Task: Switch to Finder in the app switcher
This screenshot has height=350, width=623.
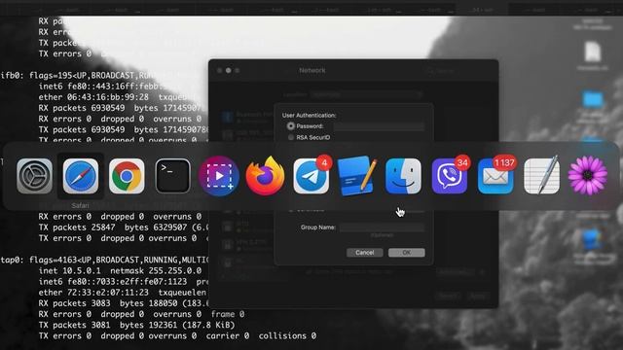Action: coord(403,176)
